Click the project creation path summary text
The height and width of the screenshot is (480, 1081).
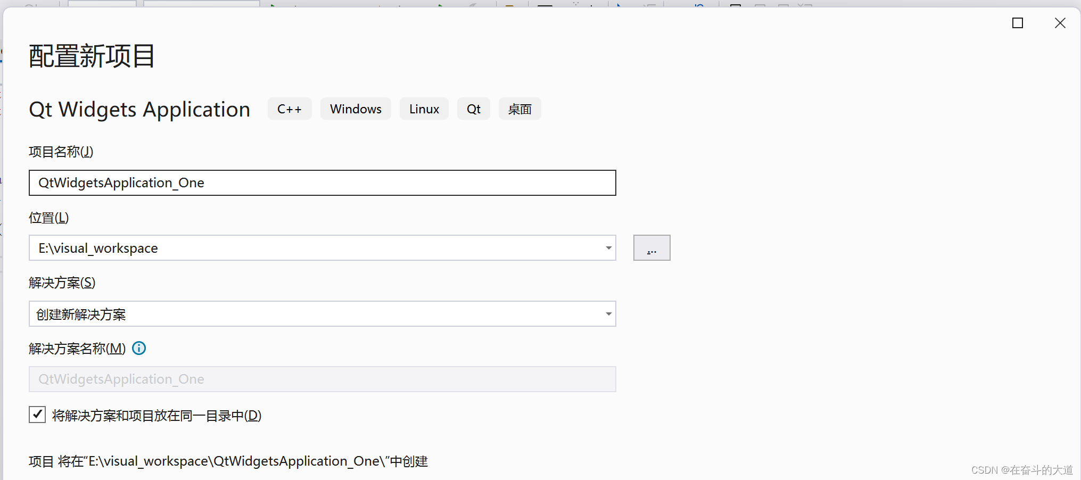pos(228,461)
